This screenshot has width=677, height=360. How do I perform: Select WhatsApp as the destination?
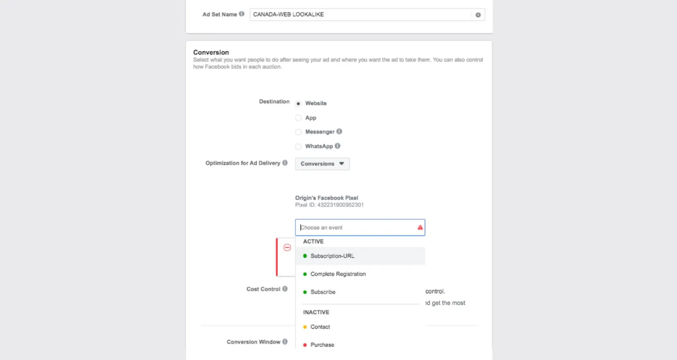pyautogui.click(x=298, y=146)
